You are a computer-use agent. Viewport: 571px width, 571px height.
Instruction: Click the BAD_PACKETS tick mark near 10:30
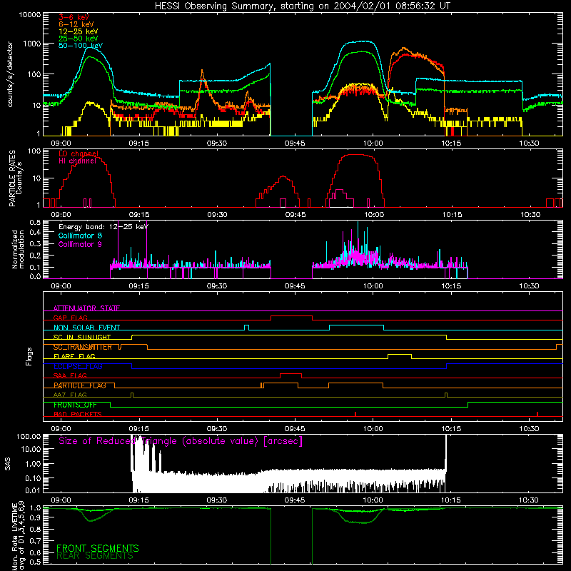(537, 414)
